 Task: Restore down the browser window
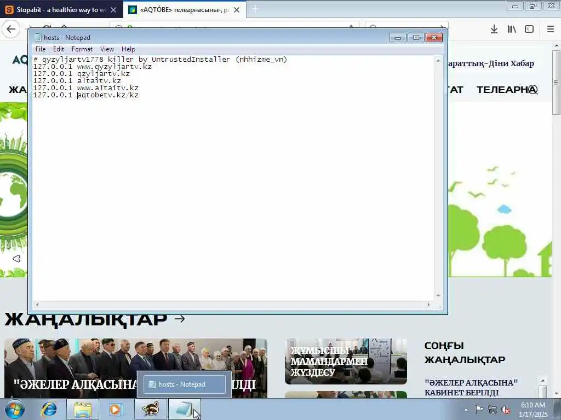point(533,6)
